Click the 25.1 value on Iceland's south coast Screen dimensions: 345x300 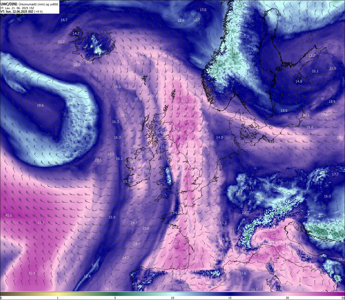pyautogui.click(x=89, y=62)
